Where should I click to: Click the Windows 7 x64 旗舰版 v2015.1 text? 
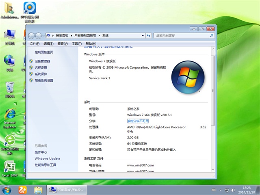coord(149,115)
